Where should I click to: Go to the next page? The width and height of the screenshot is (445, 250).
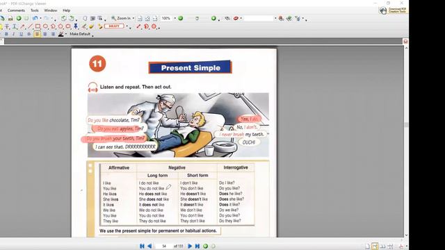(x=190, y=246)
